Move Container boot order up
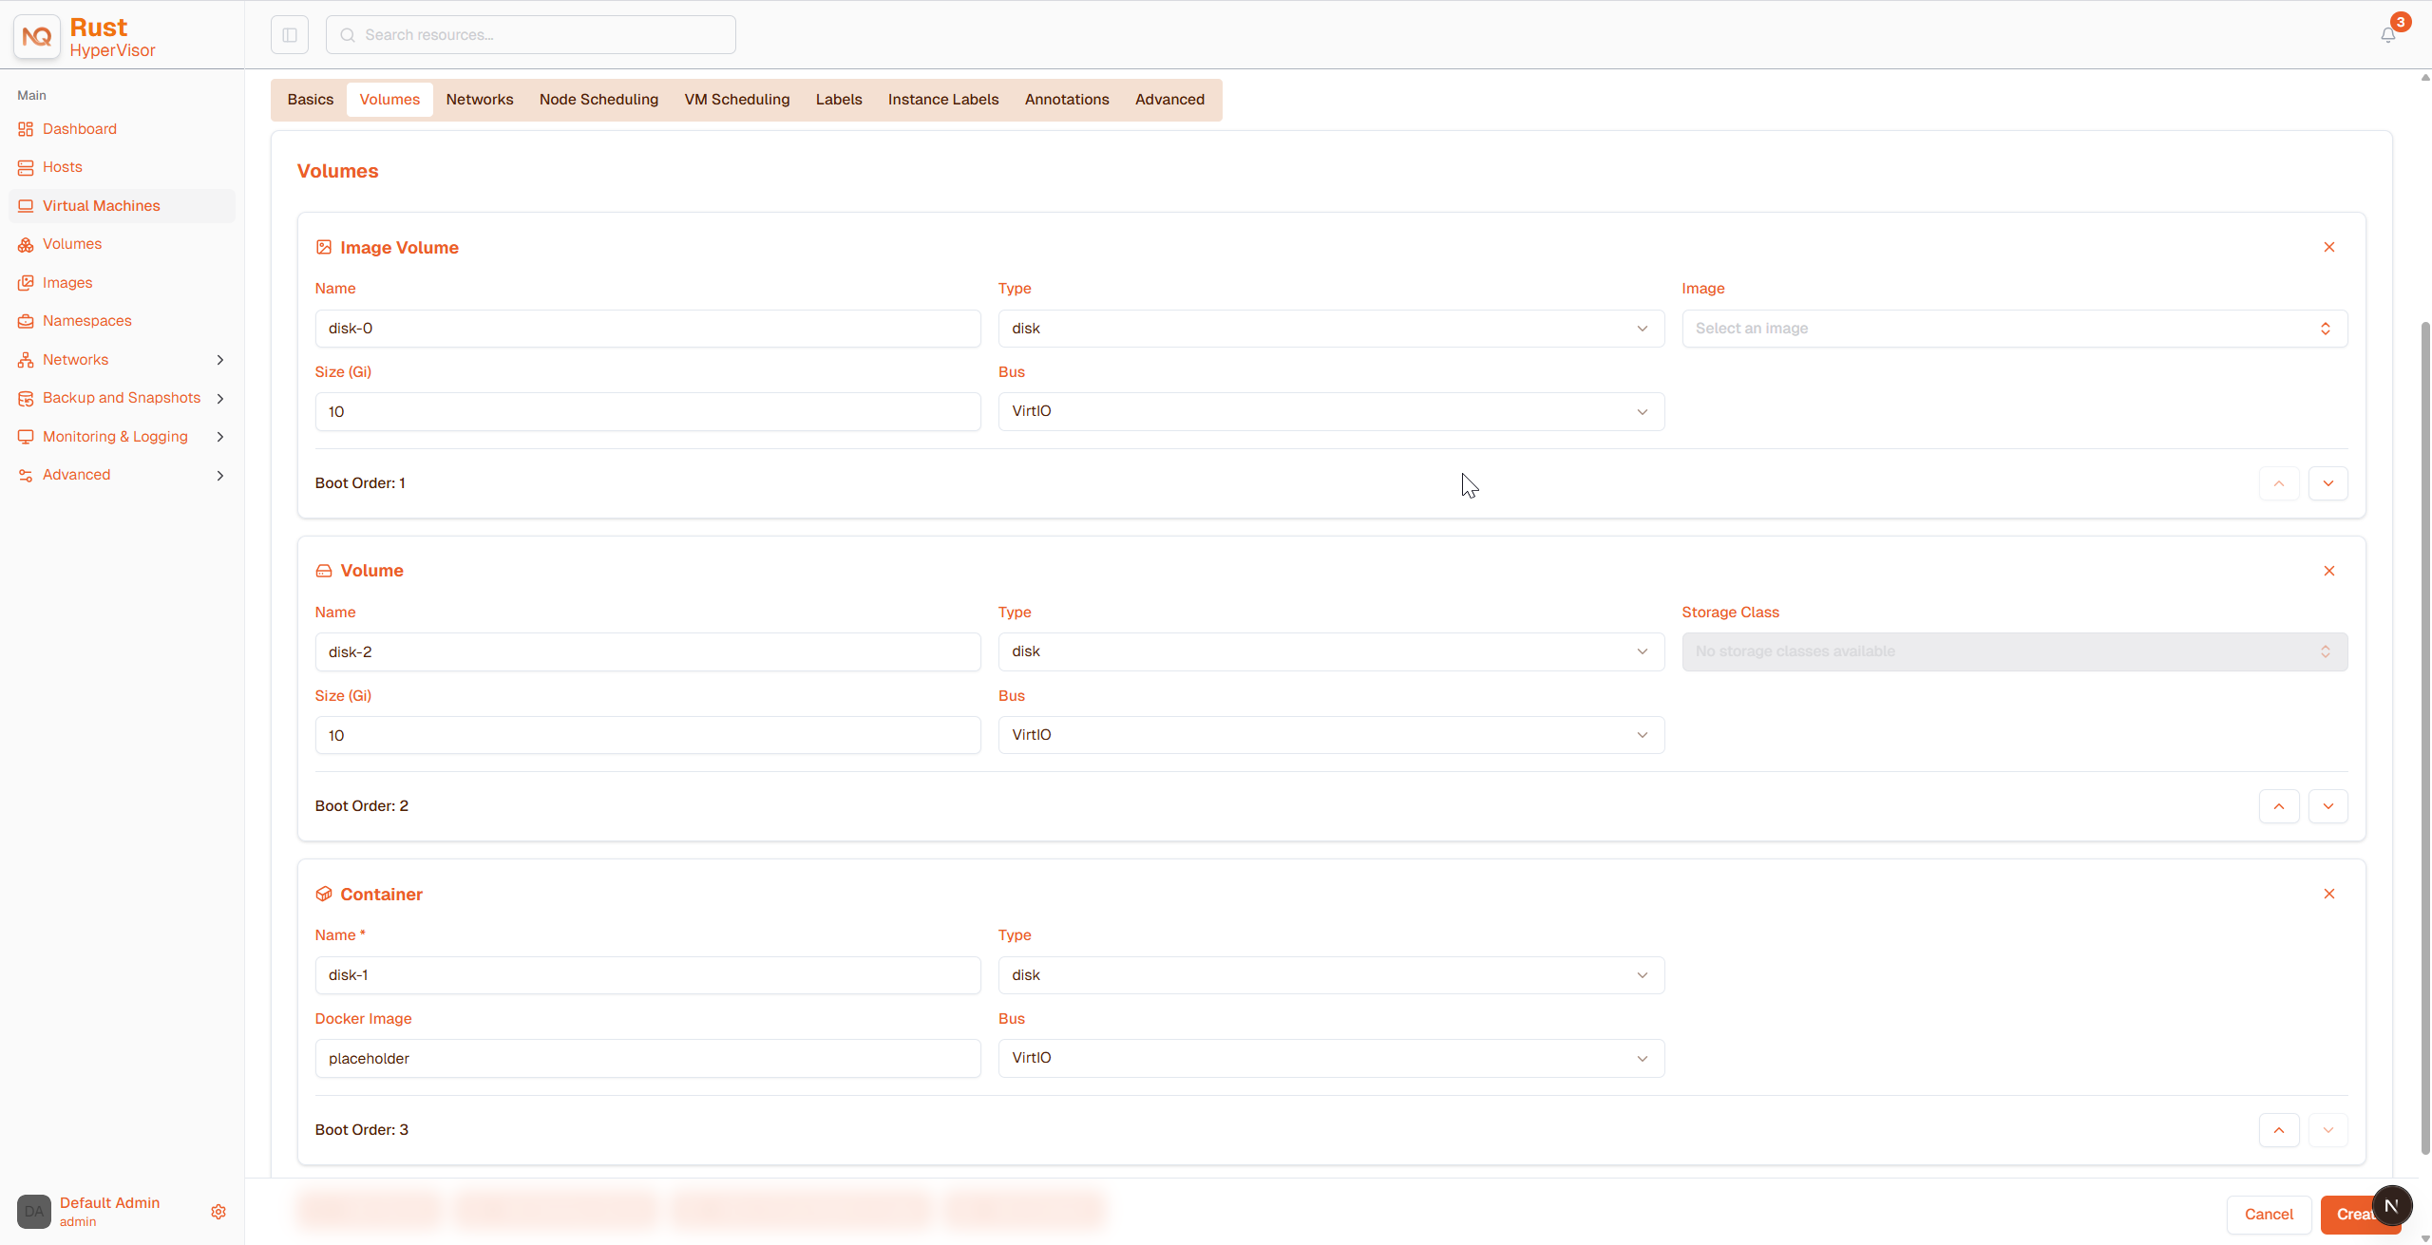Image resolution: width=2432 pixels, height=1245 pixels. (x=2279, y=1130)
